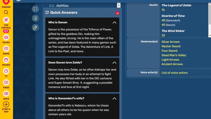Collapse 'Who is Ganondorf's wife?' answer

click(x=114, y=98)
